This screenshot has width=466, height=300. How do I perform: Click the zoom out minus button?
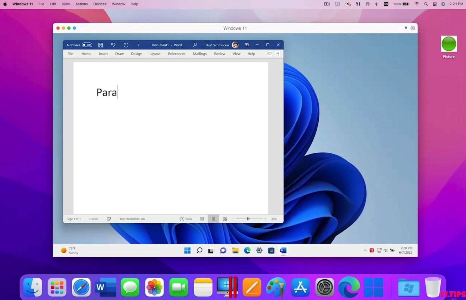[233, 219]
